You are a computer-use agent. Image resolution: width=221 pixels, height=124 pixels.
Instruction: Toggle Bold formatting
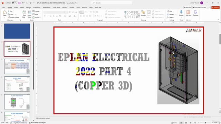coord(45,16)
